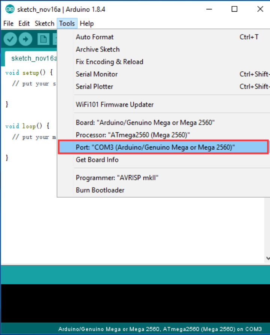Screen dimensions: 270x335
Task: Click the black console output area
Action: 135,303
